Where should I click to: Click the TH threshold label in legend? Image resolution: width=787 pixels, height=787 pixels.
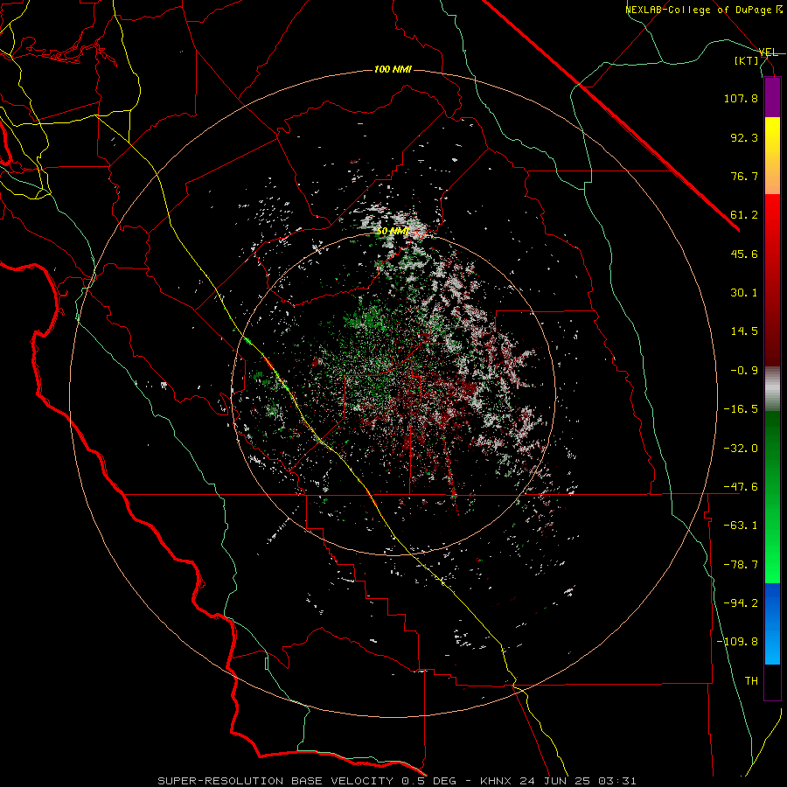[x=751, y=681]
